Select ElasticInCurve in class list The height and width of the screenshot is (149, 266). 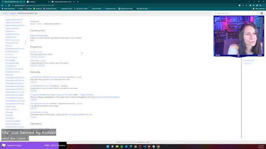tap(11, 37)
